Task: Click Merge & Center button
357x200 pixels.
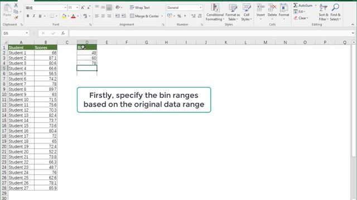Action: [144, 16]
